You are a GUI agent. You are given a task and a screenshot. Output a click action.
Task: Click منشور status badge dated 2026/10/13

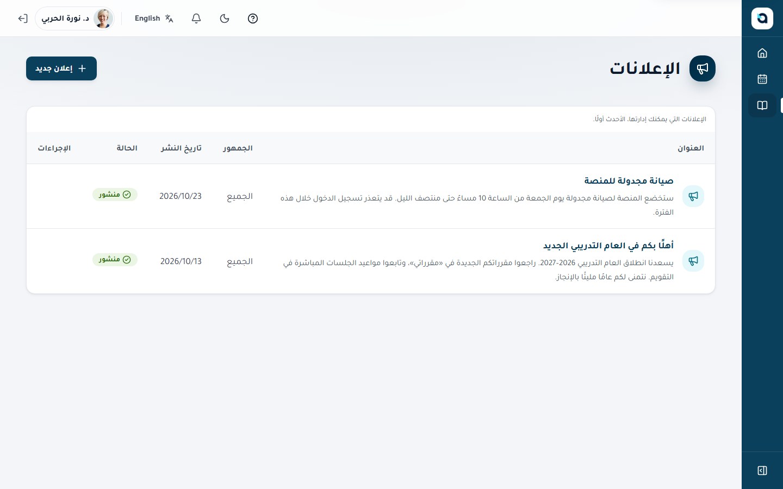pyautogui.click(x=115, y=260)
